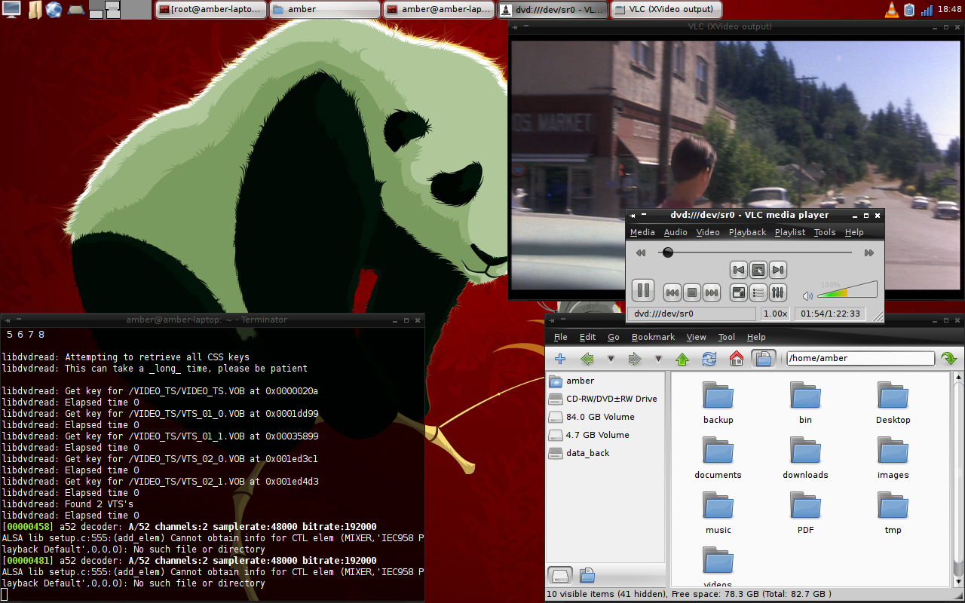Skip to previous title with triple-arrow button

(672, 292)
